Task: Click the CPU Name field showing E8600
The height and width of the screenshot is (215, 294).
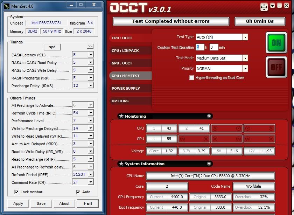Action: (210, 176)
